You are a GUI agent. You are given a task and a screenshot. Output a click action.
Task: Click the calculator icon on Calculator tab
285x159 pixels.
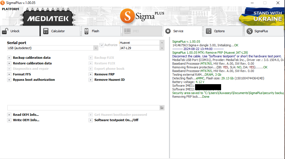pos(46,31)
